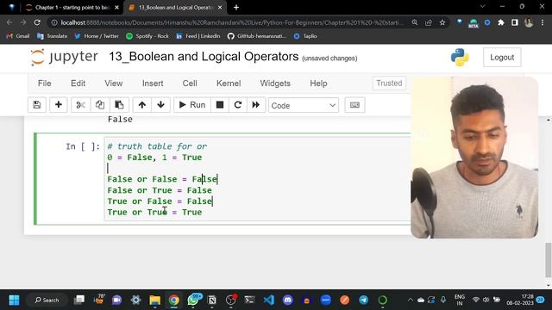552x310 pixels.
Task: Restart the kernel icon
Action: tap(238, 105)
